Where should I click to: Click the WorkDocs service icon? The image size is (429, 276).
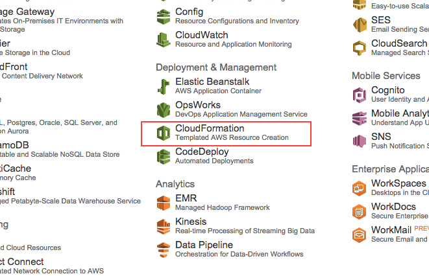360,211
